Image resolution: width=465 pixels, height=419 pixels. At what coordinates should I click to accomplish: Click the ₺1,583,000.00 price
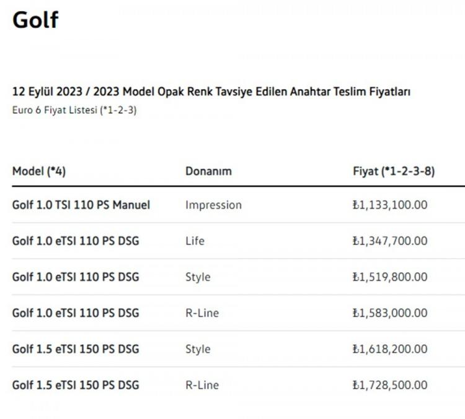click(x=390, y=313)
